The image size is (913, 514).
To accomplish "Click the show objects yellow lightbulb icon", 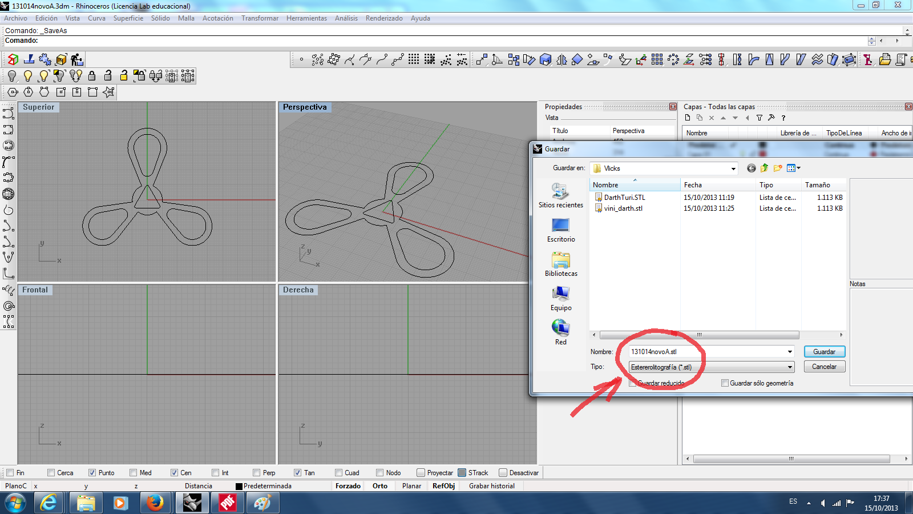I will (27, 76).
